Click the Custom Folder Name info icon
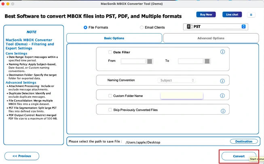This screenshot has height=164, width=264. [222, 96]
